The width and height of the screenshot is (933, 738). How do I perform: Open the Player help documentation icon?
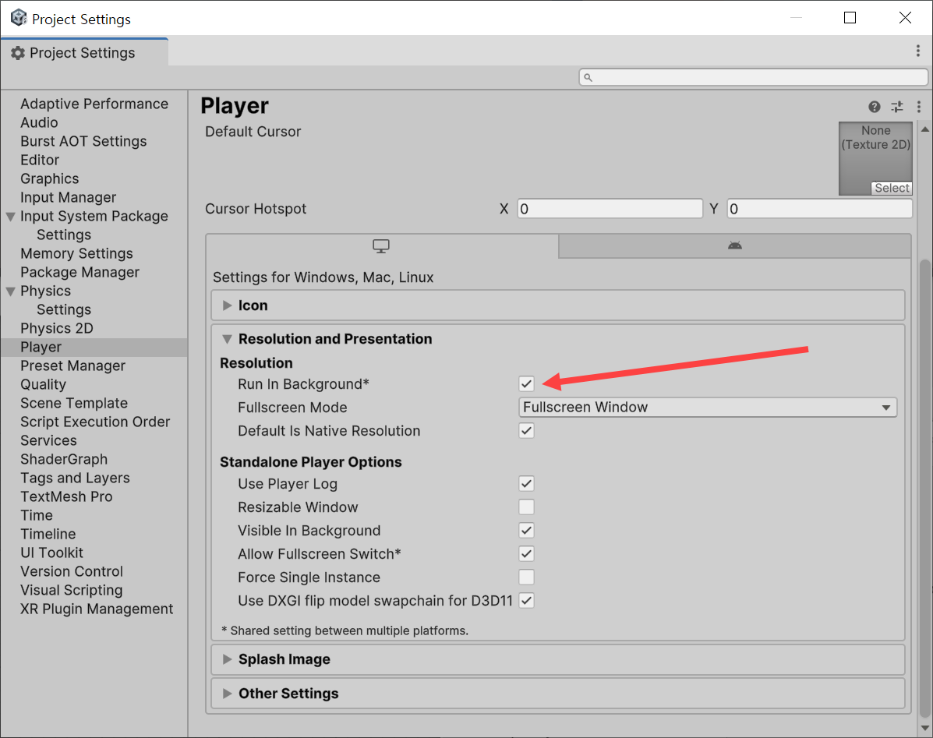coord(874,107)
